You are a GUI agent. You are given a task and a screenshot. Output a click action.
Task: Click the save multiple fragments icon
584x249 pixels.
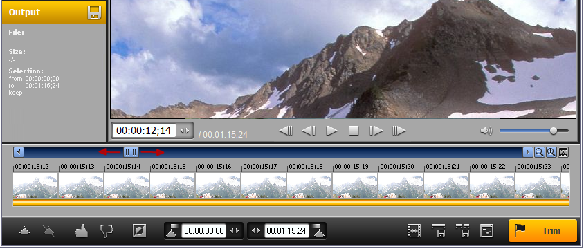[x=462, y=231]
